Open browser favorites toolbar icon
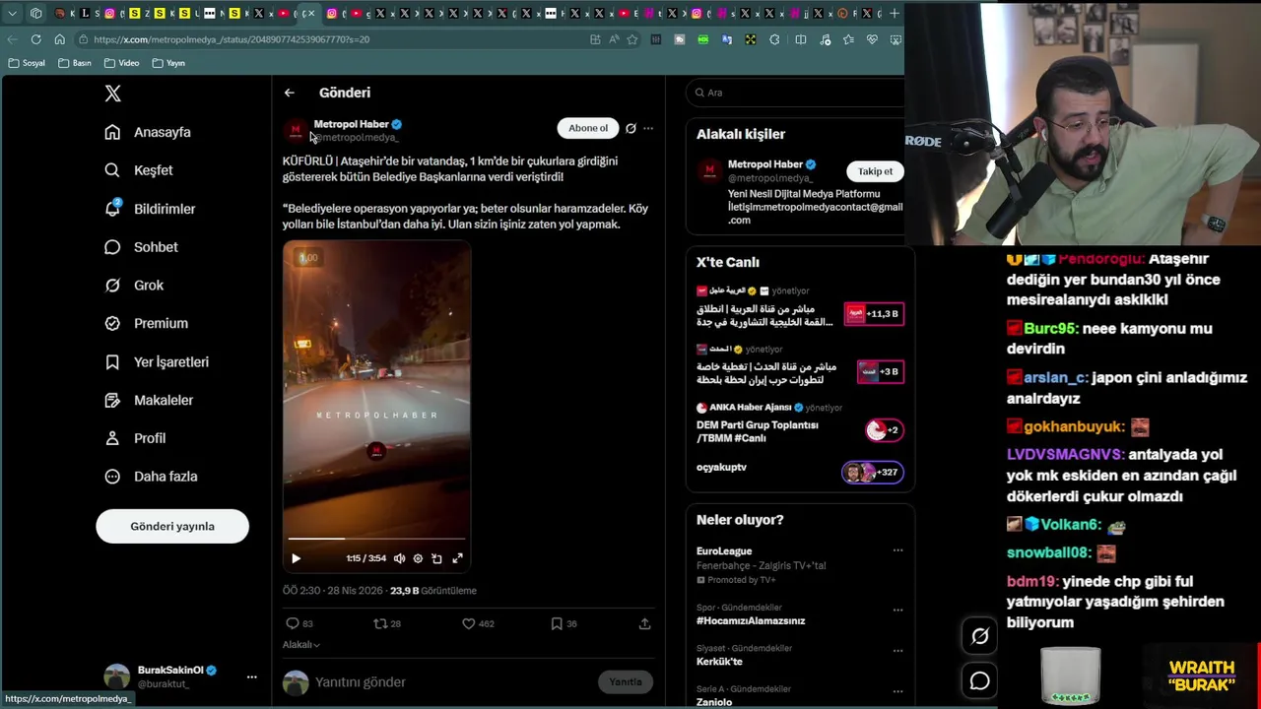Image resolution: width=1261 pixels, height=709 pixels. click(x=848, y=39)
